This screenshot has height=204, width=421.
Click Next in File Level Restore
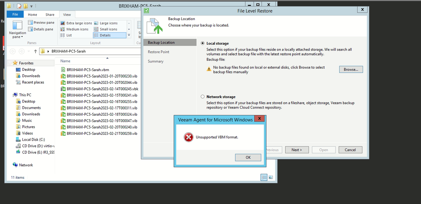297,150
